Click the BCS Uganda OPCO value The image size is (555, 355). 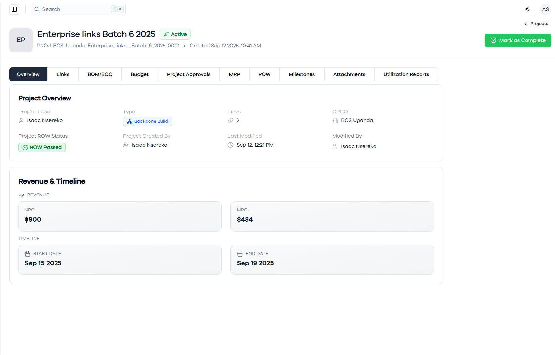(x=357, y=120)
